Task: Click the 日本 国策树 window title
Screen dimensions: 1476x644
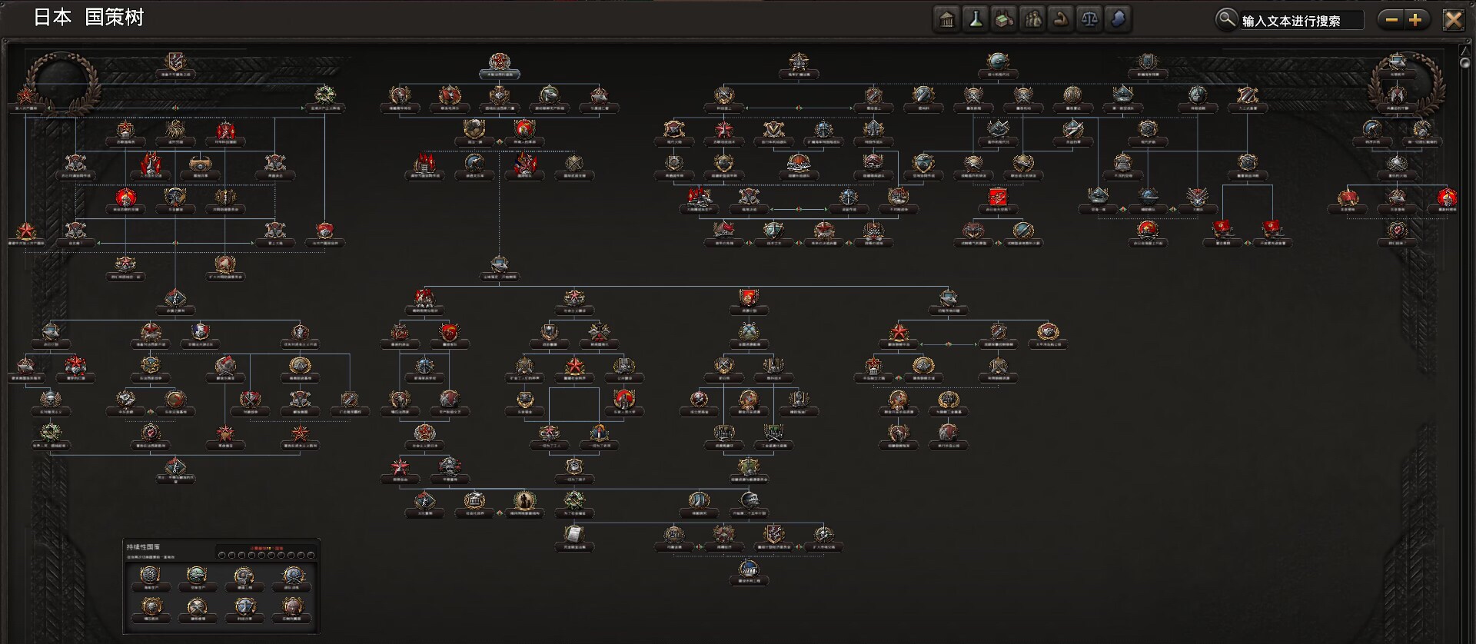Action: [88, 17]
